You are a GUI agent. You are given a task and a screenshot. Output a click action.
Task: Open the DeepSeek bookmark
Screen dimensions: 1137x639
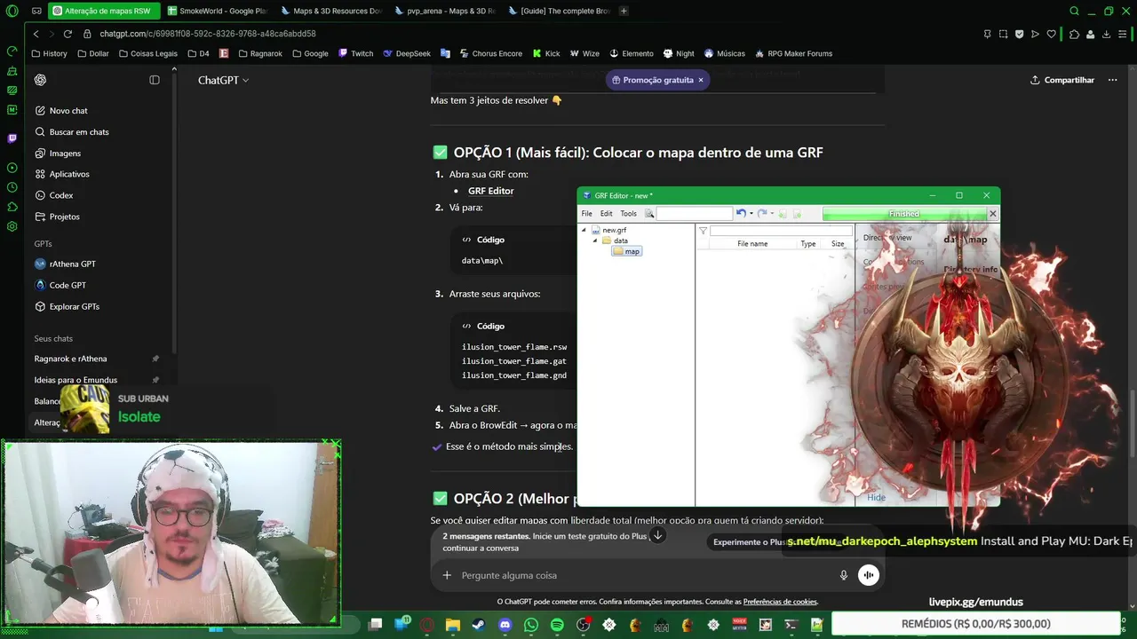tap(407, 53)
